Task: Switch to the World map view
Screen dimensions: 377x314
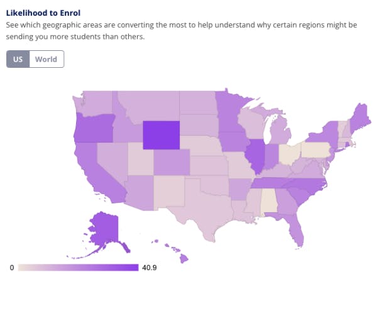Action: 46,60
